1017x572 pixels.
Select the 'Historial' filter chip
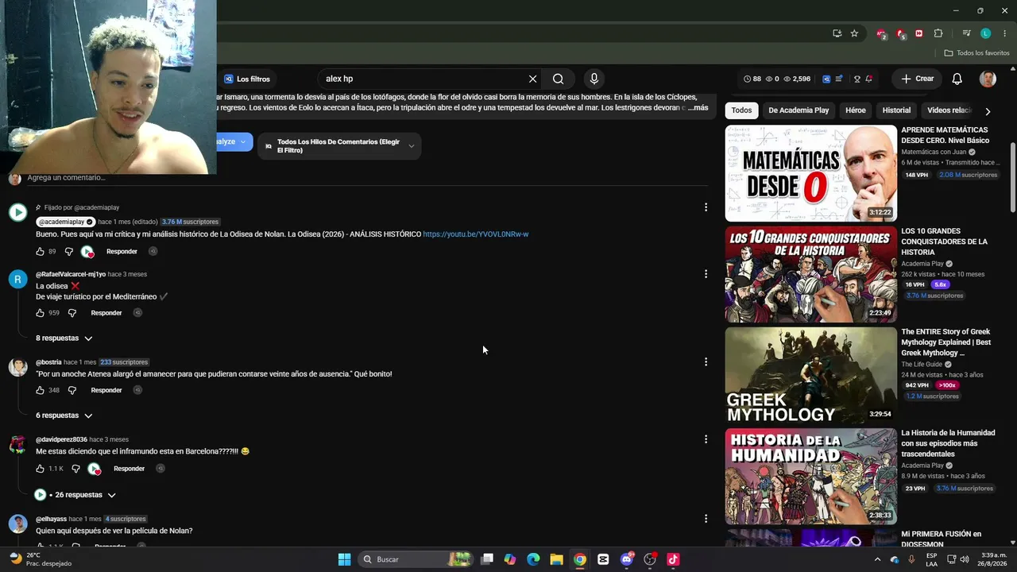[896, 110]
